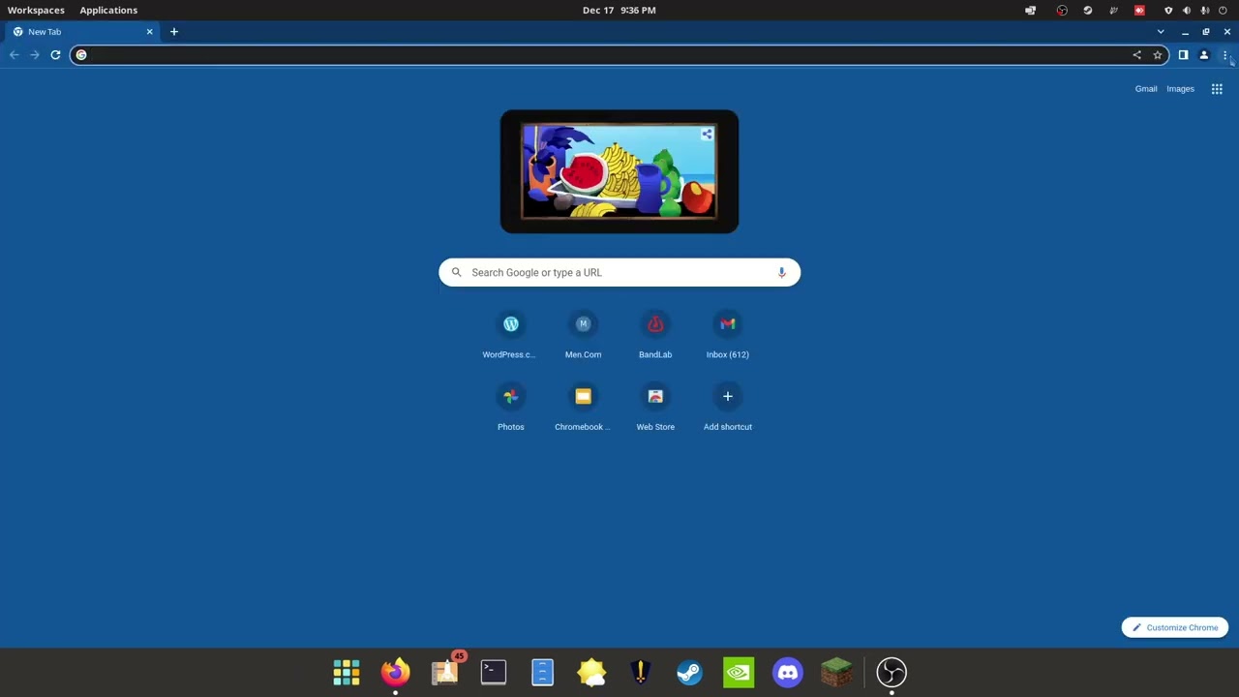1239x697 pixels.
Task: Open the Men.Com shortcut tile
Action: coord(583,335)
